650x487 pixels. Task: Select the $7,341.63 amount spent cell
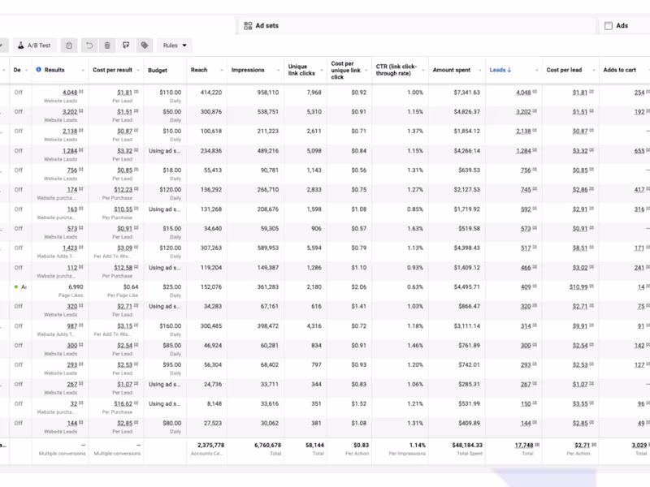[x=466, y=93]
